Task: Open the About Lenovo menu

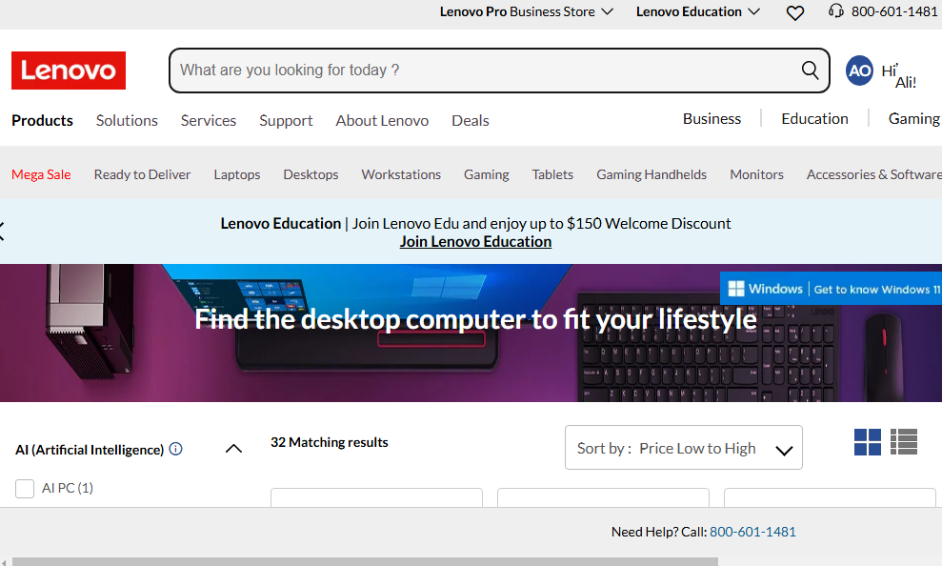Action: (382, 121)
